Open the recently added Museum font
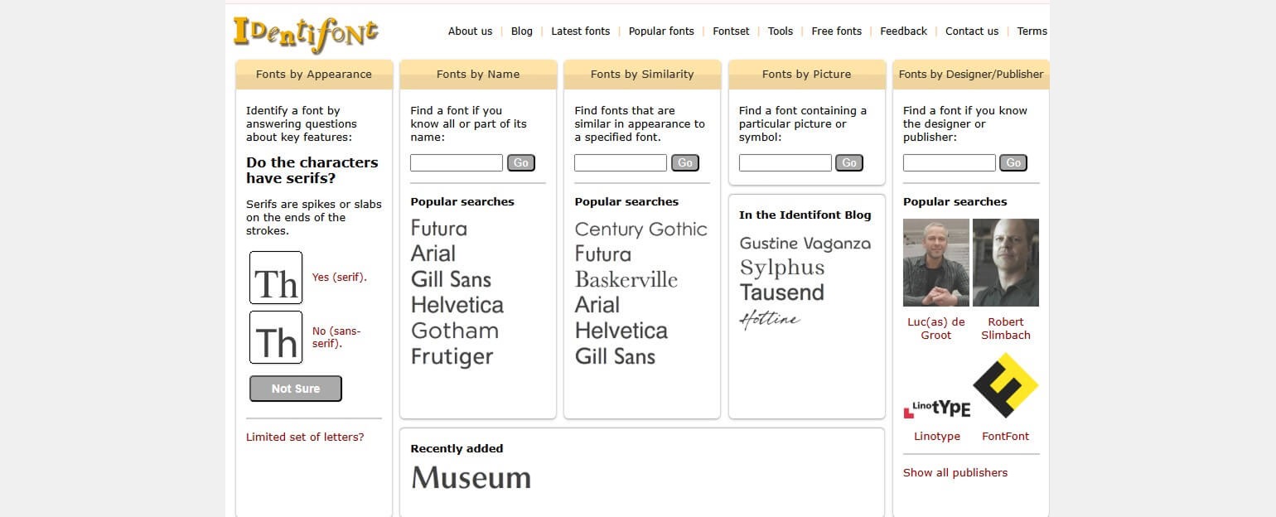The width and height of the screenshot is (1276, 517). point(471,478)
